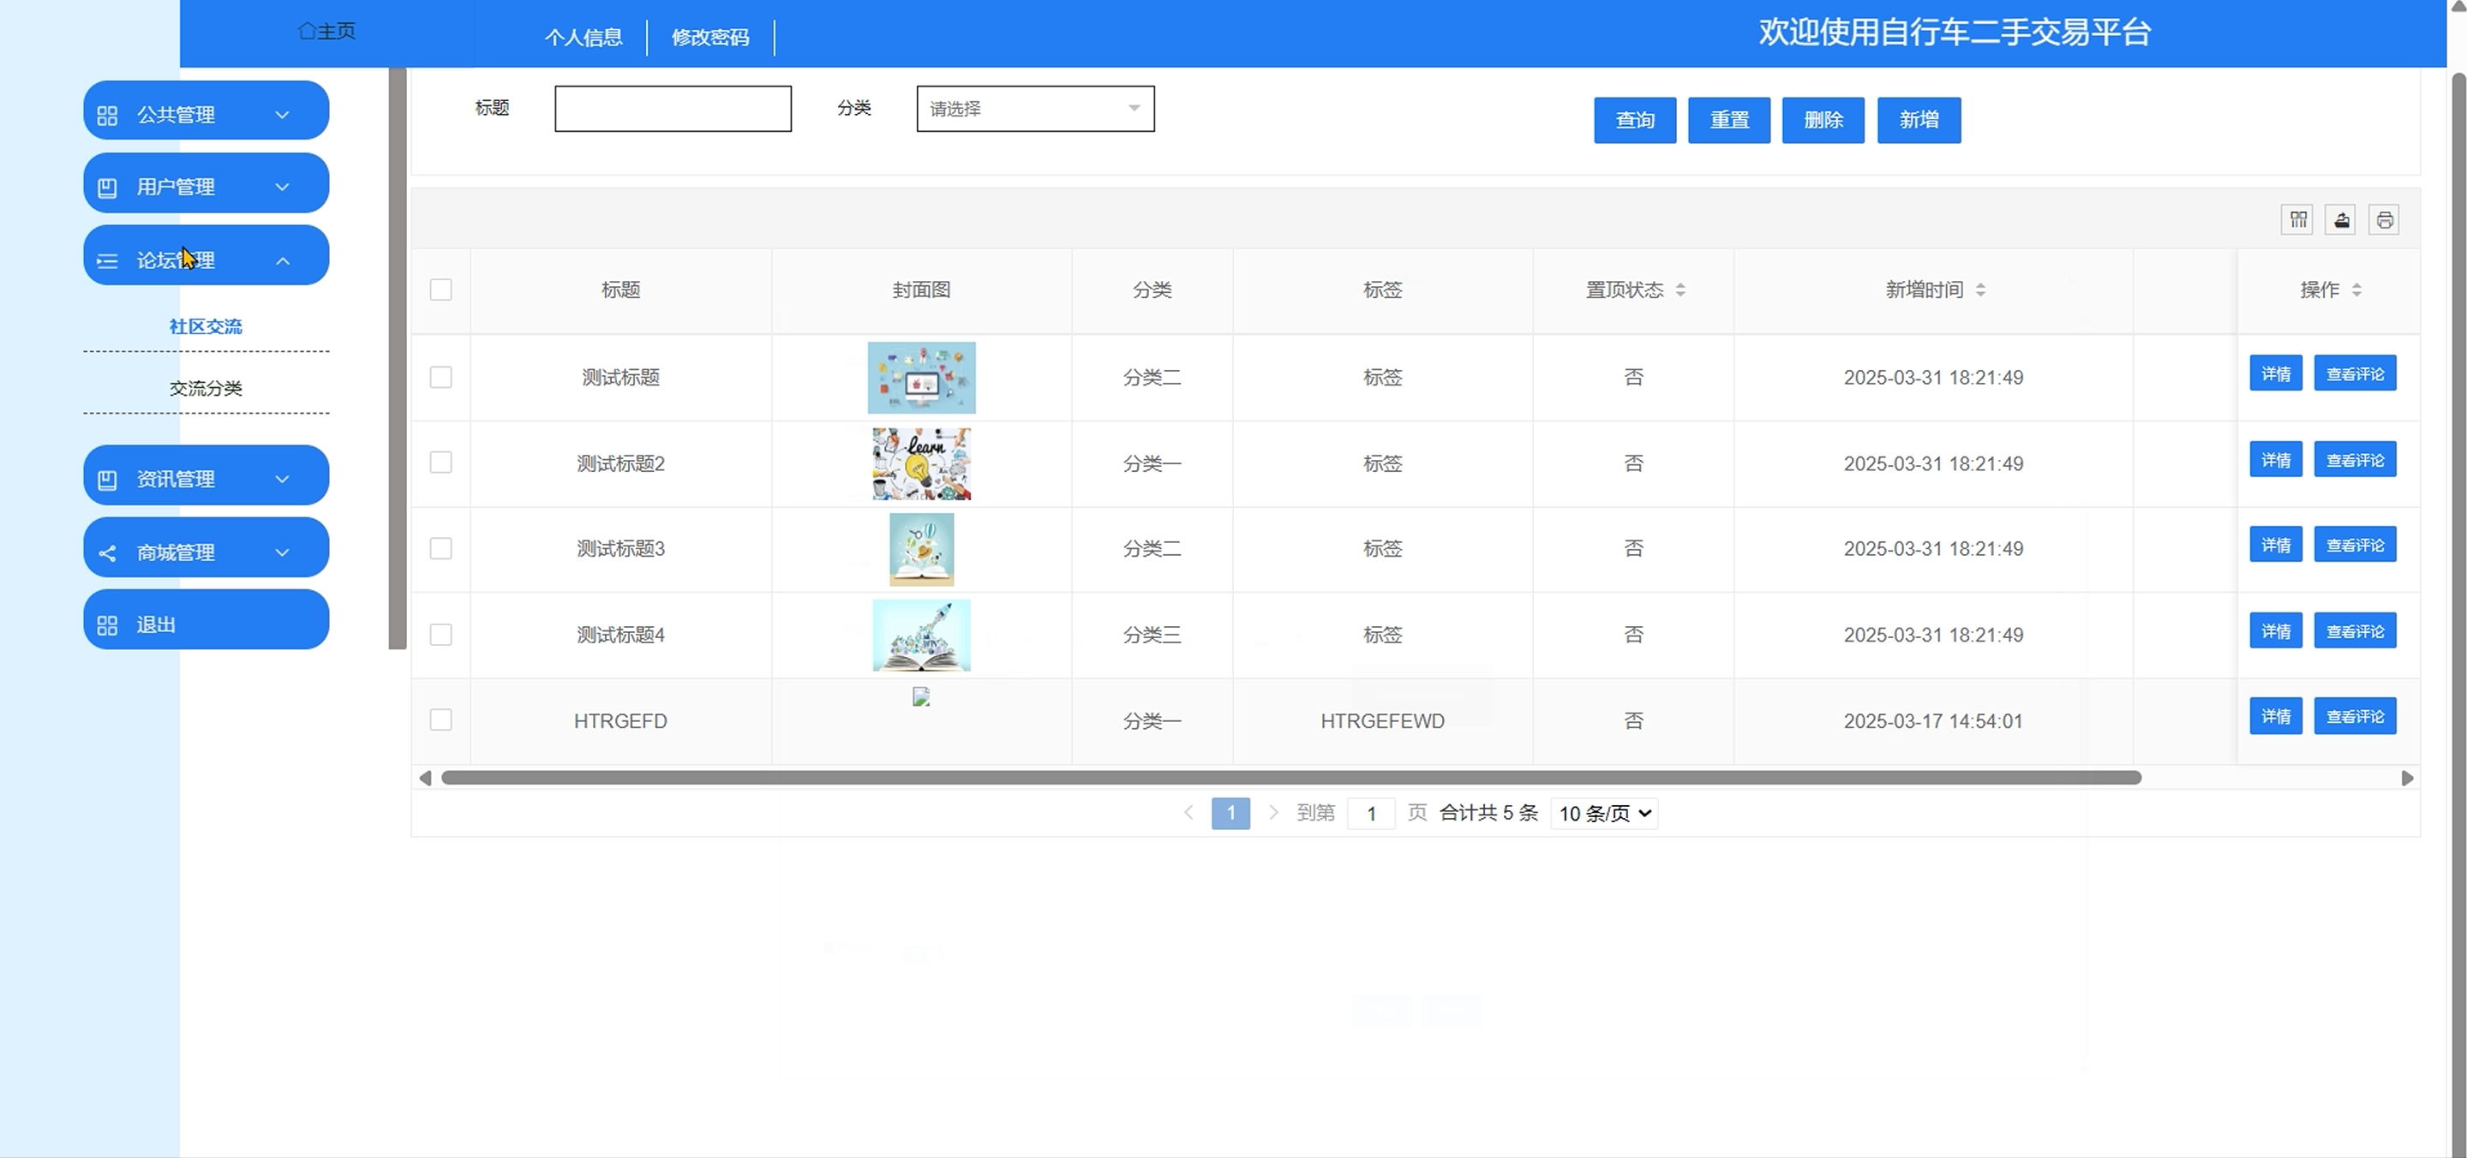Check the select-all header checkbox
Image resolution: width=2467 pixels, height=1158 pixels.
440,290
